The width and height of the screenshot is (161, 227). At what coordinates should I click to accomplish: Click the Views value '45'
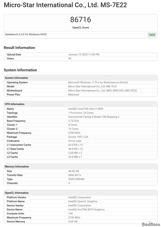[x=70, y=59]
